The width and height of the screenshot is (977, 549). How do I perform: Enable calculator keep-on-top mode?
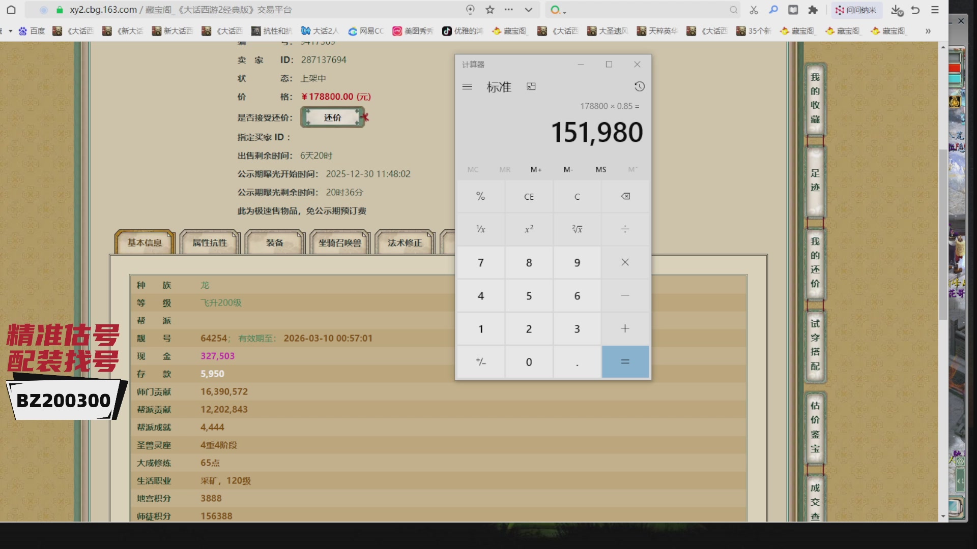531,86
